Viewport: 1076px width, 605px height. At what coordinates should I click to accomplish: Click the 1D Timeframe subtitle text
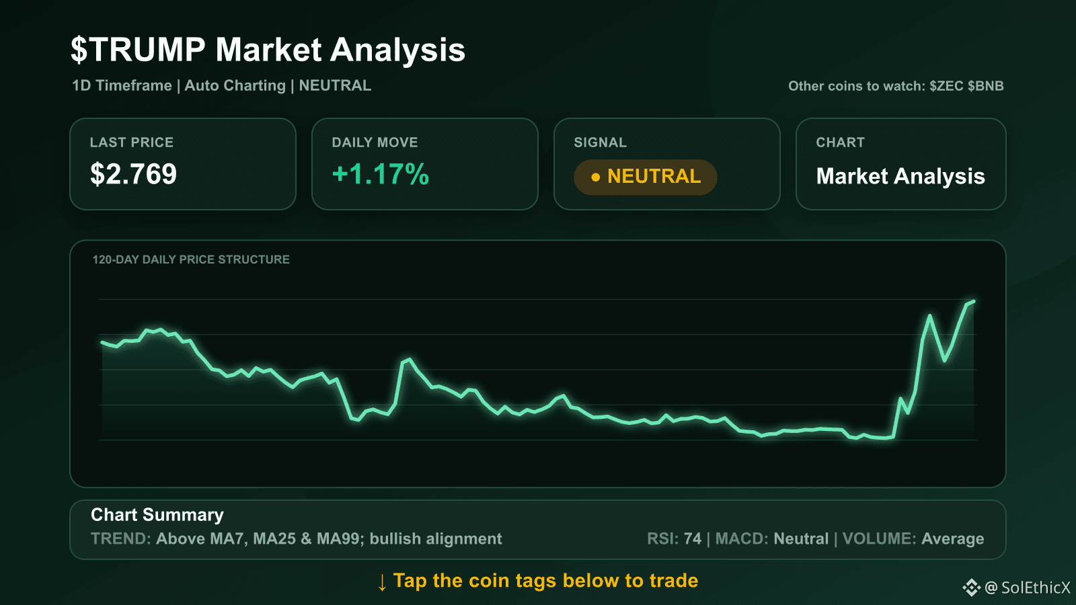point(122,85)
